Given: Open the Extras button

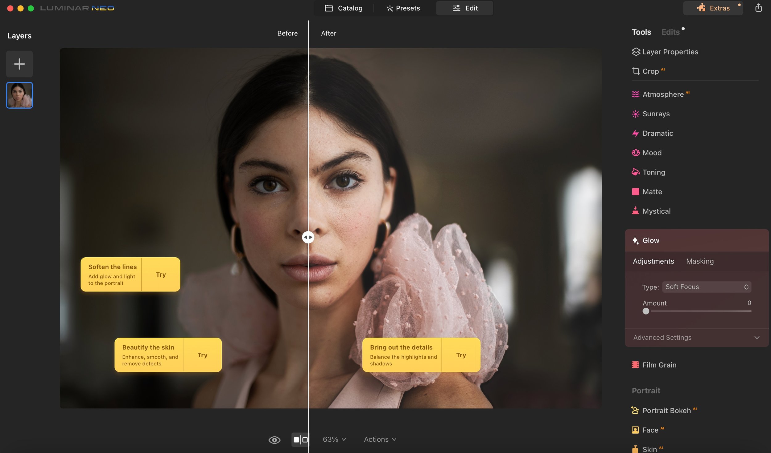Looking at the screenshot, I should click(713, 8).
